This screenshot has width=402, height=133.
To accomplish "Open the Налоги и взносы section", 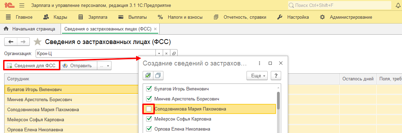I will pyautogui.click(x=180, y=17).
